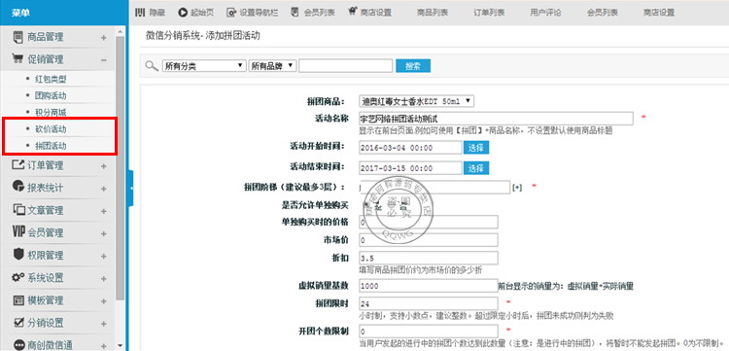Open the right 商店设置 top tab
729x351 pixels.
point(659,13)
